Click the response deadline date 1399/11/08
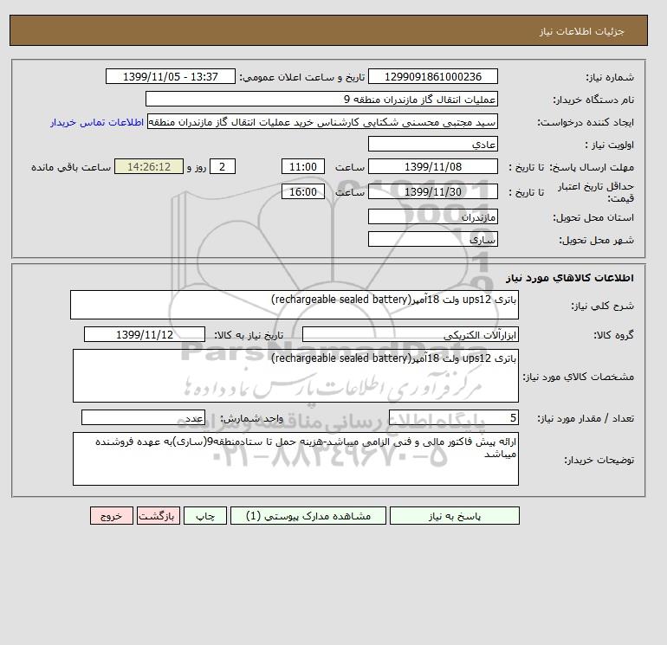This screenshot has height=645, width=667. 432,167
